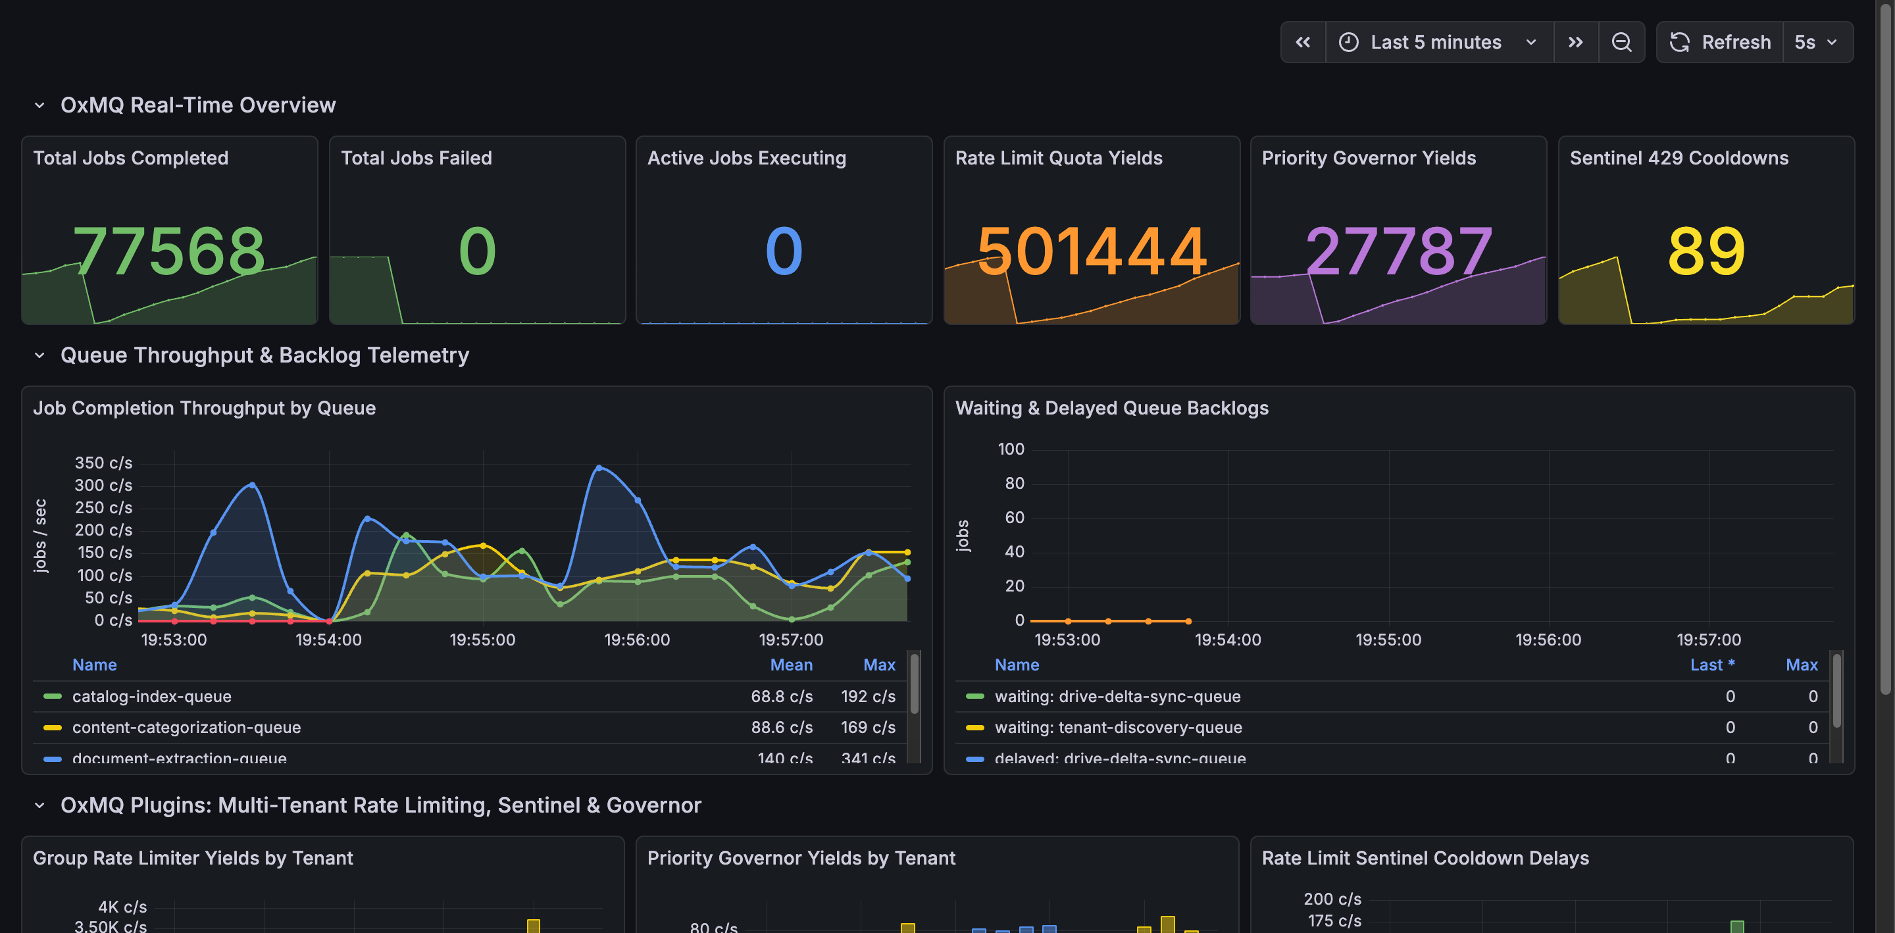Sort throughput legend by Name header

[x=94, y=665]
